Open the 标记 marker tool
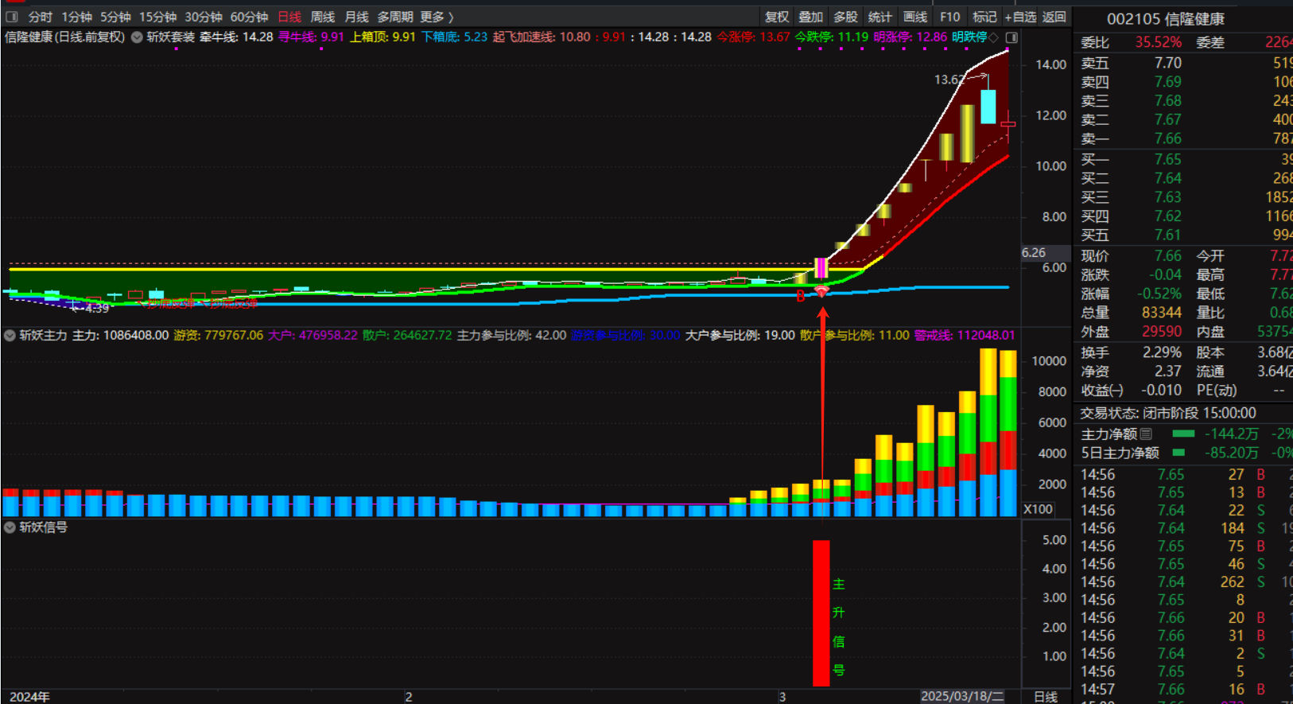 984,17
